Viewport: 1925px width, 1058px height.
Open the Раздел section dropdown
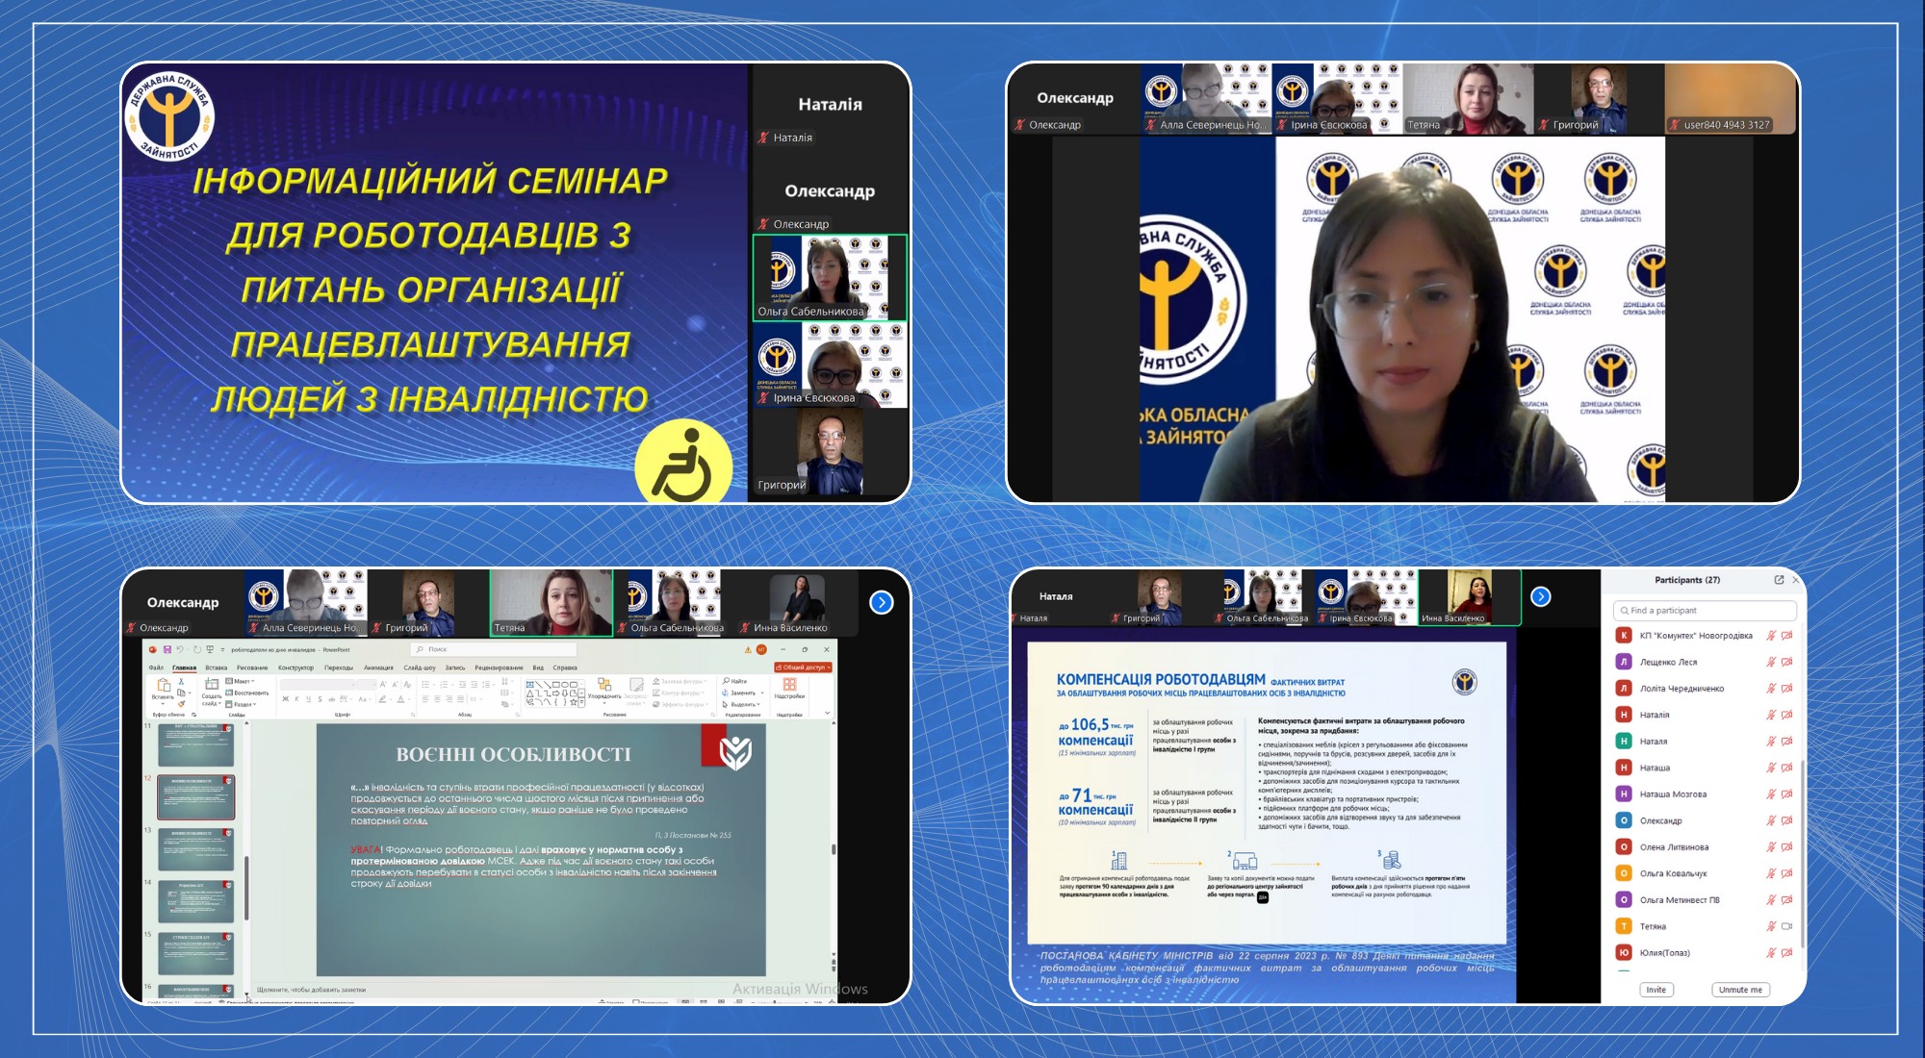click(x=241, y=704)
